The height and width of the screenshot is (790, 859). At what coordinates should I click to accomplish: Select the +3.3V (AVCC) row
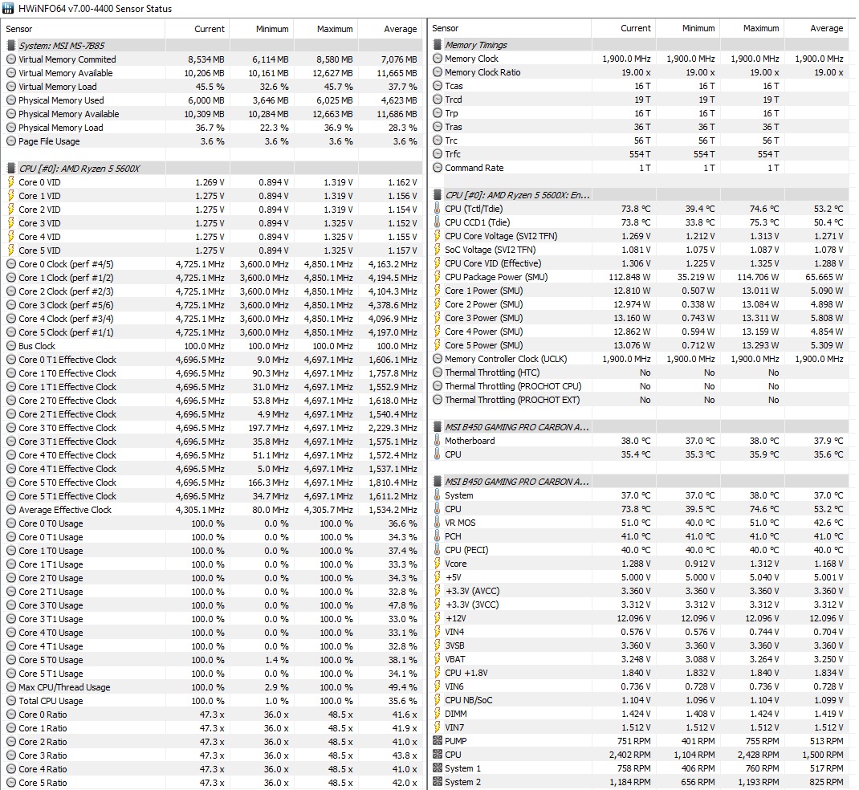(639, 591)
